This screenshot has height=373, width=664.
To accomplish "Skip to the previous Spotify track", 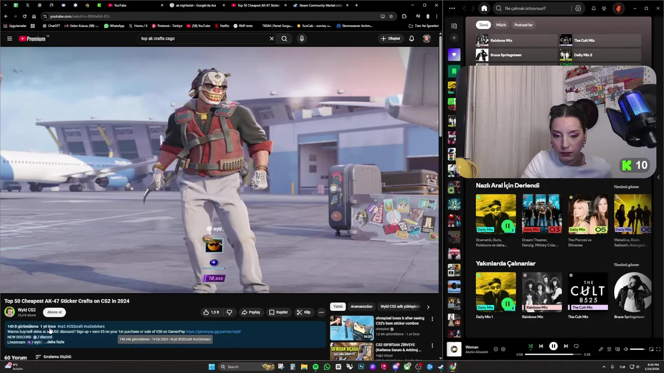I will 541,346.
